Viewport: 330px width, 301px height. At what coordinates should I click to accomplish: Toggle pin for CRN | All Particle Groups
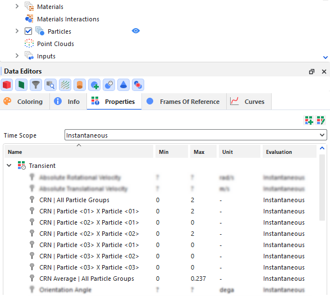click(32, 199)
